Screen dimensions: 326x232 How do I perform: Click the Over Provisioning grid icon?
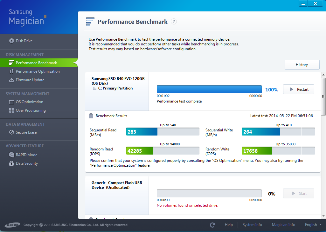tap(12, 110)
